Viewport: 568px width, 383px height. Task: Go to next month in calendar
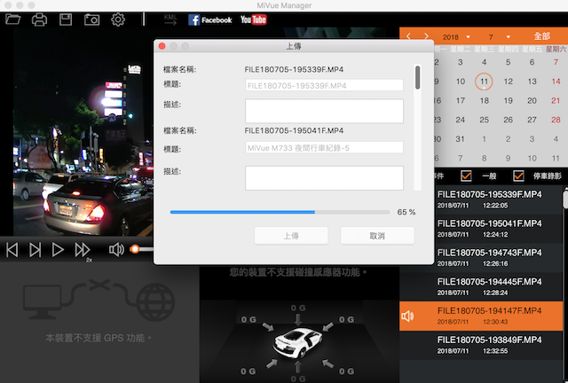426,36
